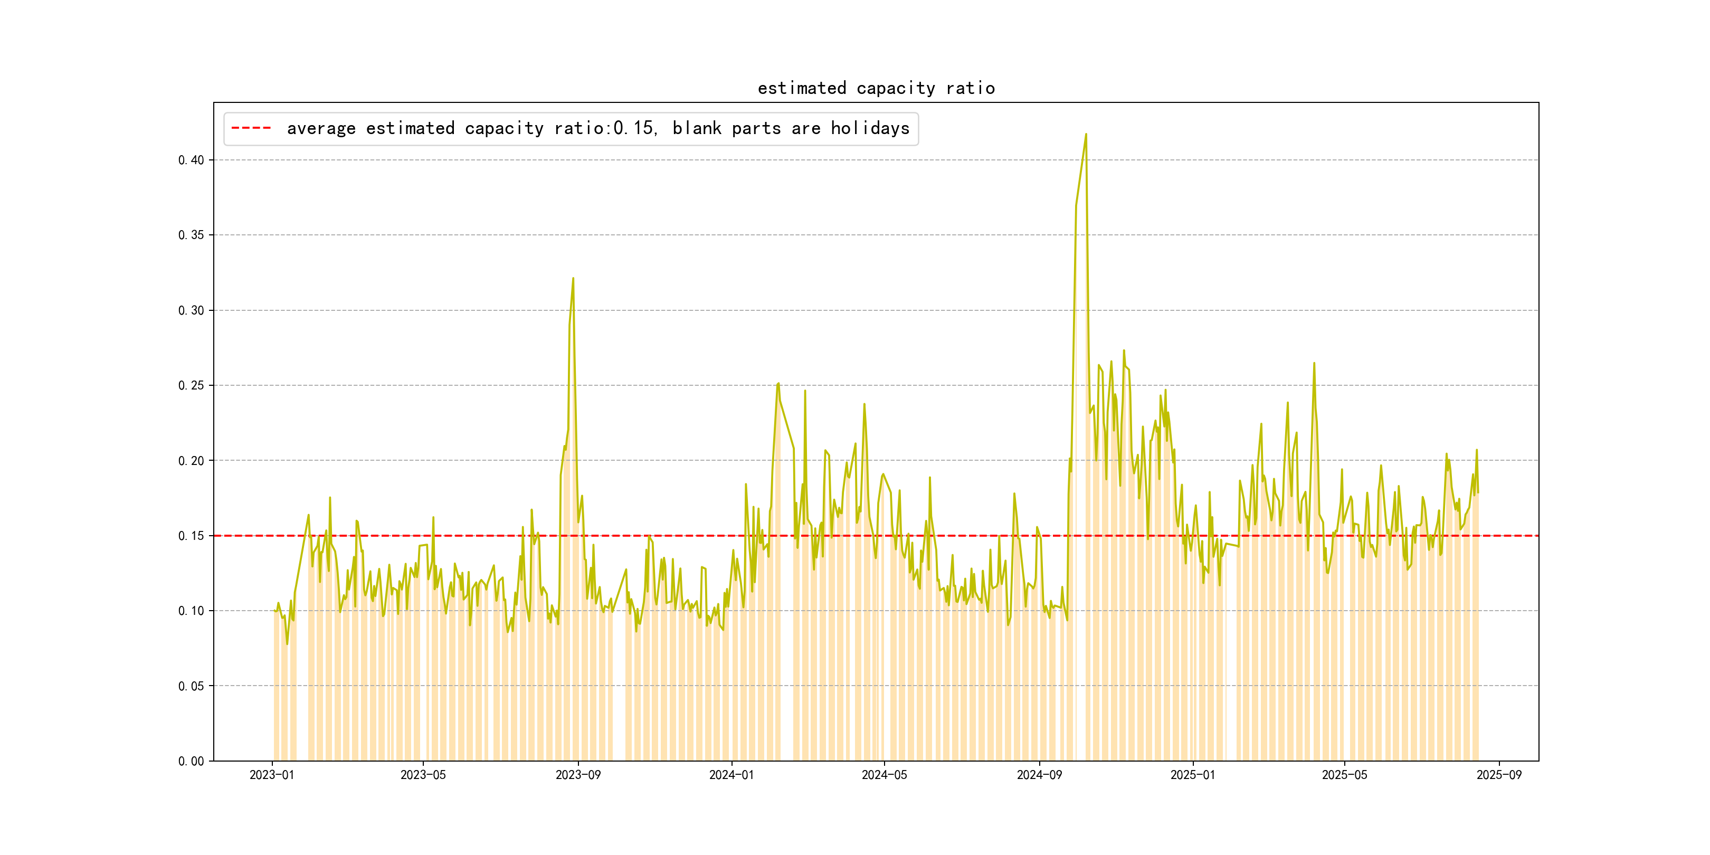Click the 2023-01 x-axis label
This screenshot has height=855, width=1710.
(x=271, y=775)
